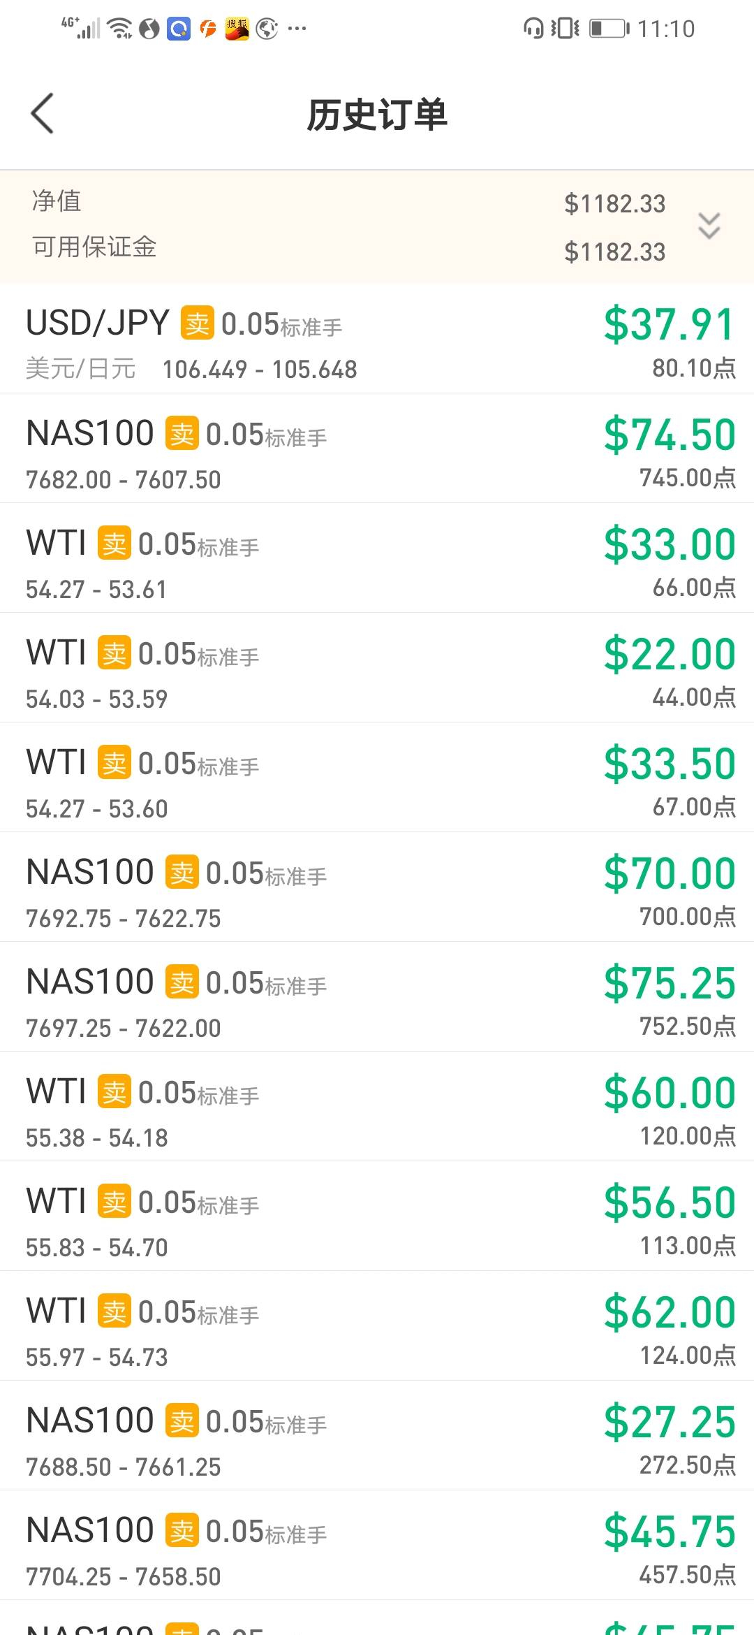Tap the sell badge on the WTI 55.83 - 54.70 order

(x=114, y=1202)
